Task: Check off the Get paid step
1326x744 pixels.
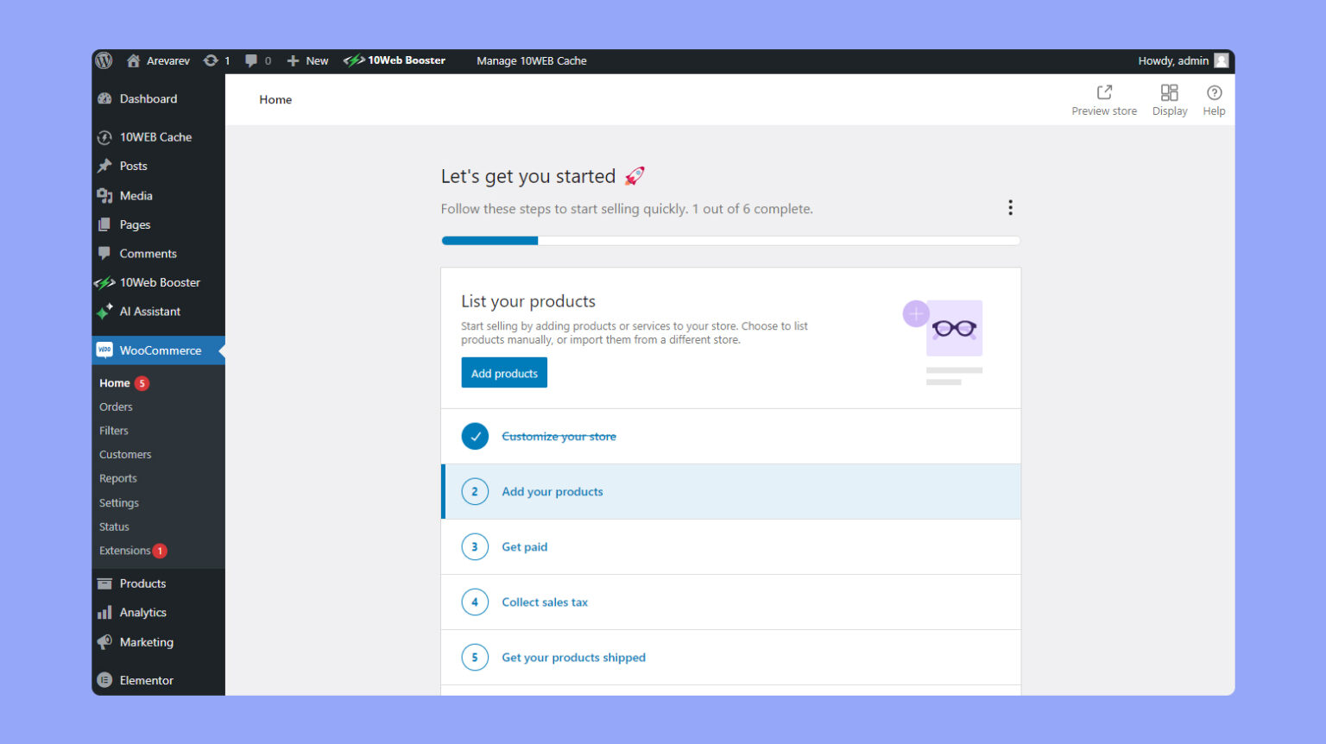Action: 475,546
